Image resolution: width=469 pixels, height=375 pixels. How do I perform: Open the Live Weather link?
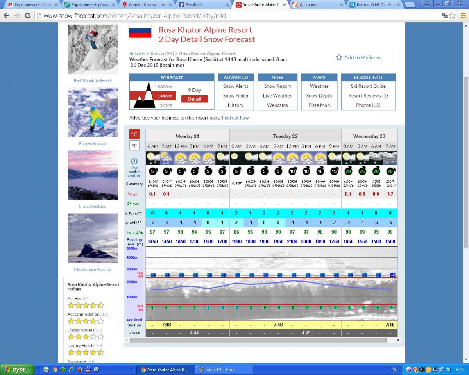click(x=277, y=96)
